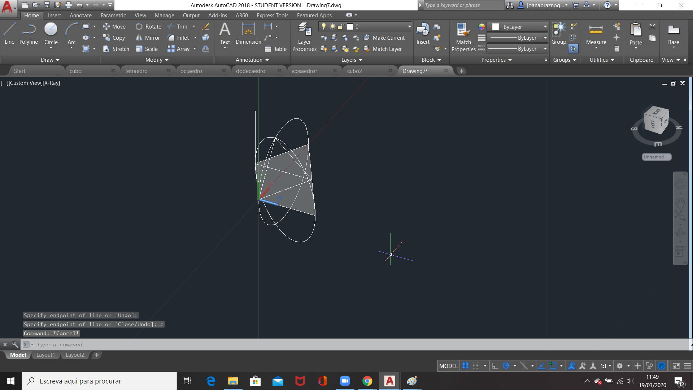
Task: Toggle snap mode in status bar
Action: [x=476, y=366]
